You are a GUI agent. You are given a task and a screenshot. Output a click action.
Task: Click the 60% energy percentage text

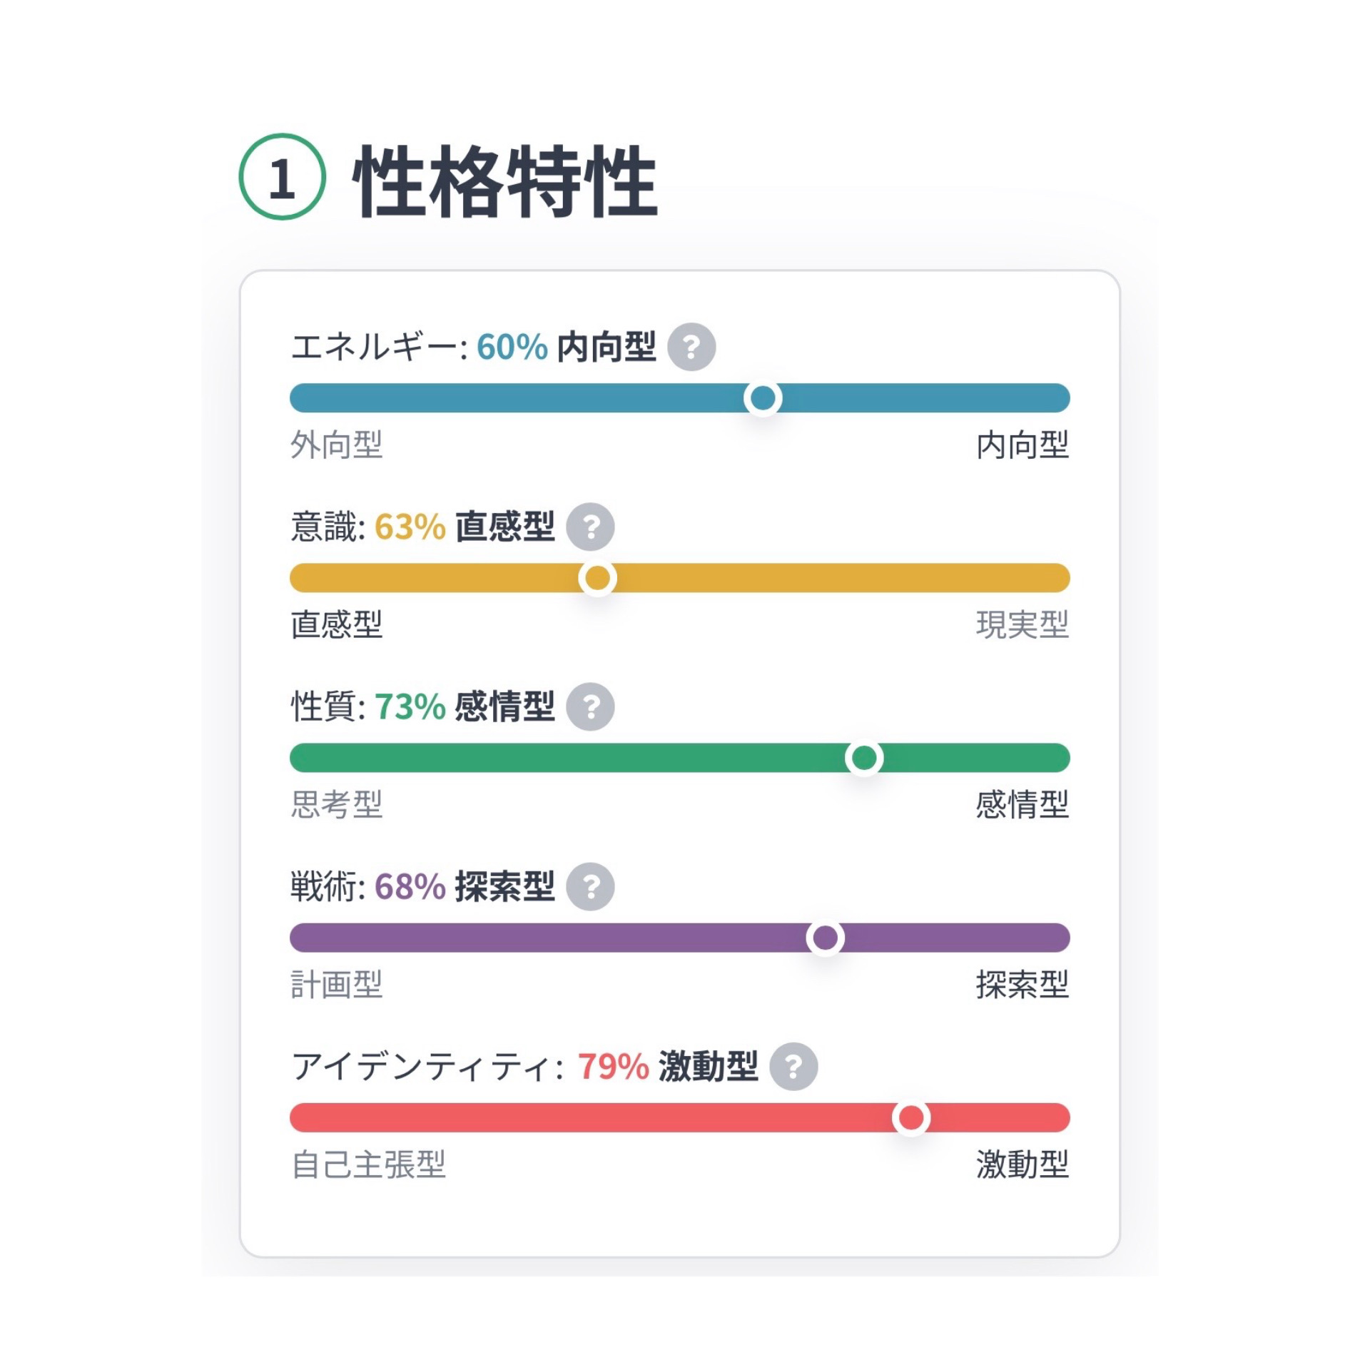coord(512,347)
